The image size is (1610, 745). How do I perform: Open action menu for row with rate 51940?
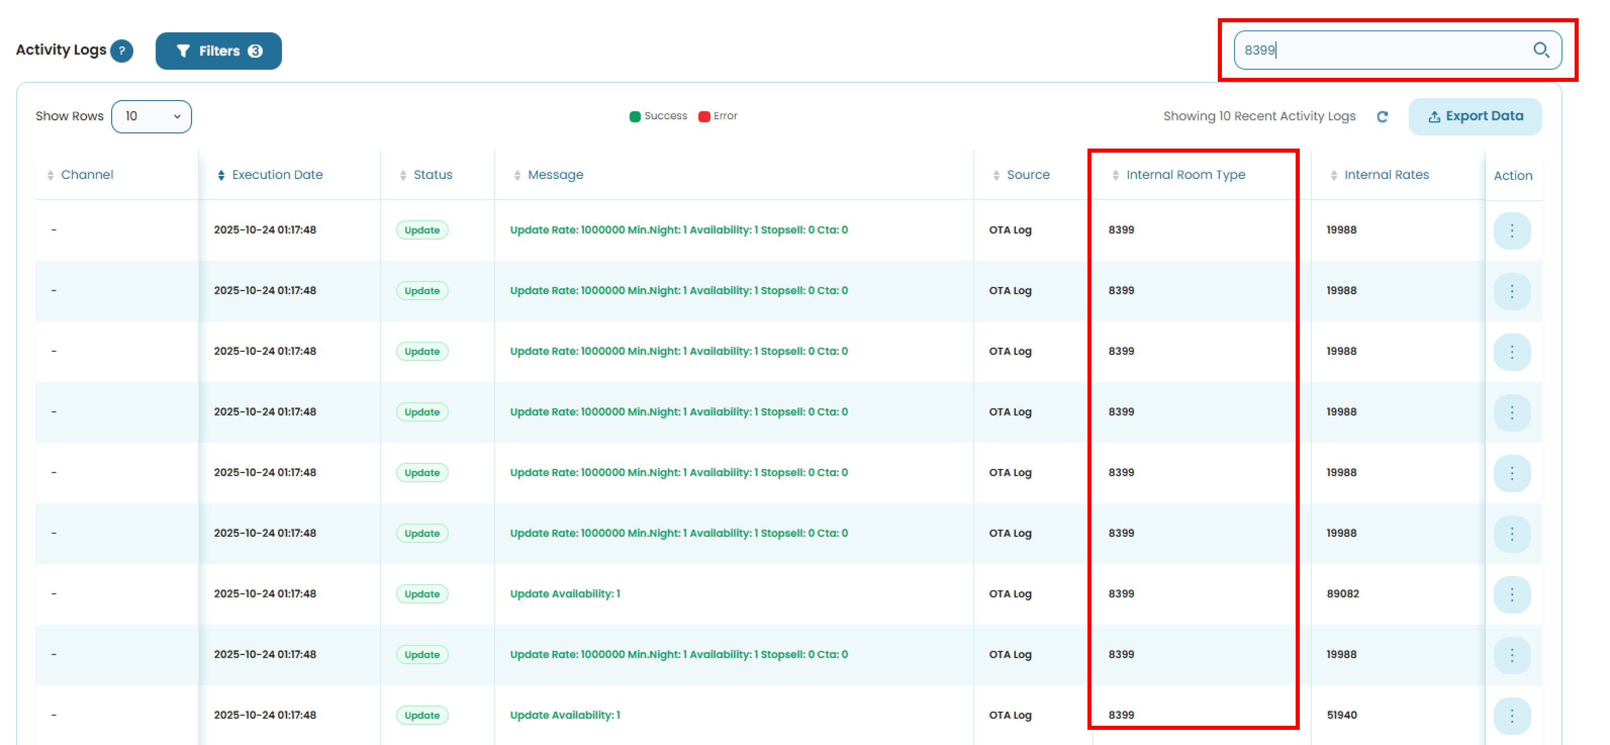click(1511, 716)
